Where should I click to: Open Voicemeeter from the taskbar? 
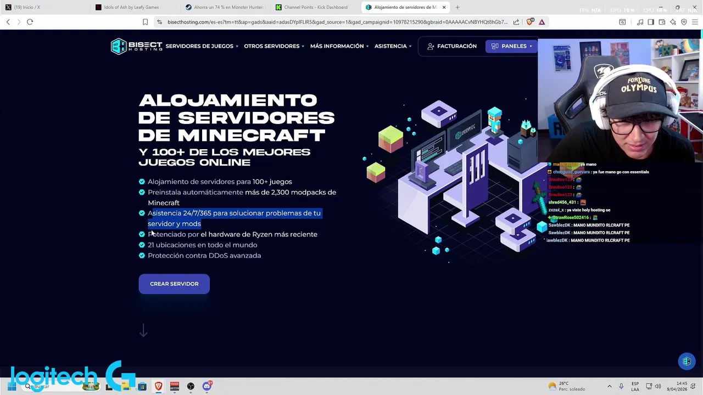coord(174,386)
